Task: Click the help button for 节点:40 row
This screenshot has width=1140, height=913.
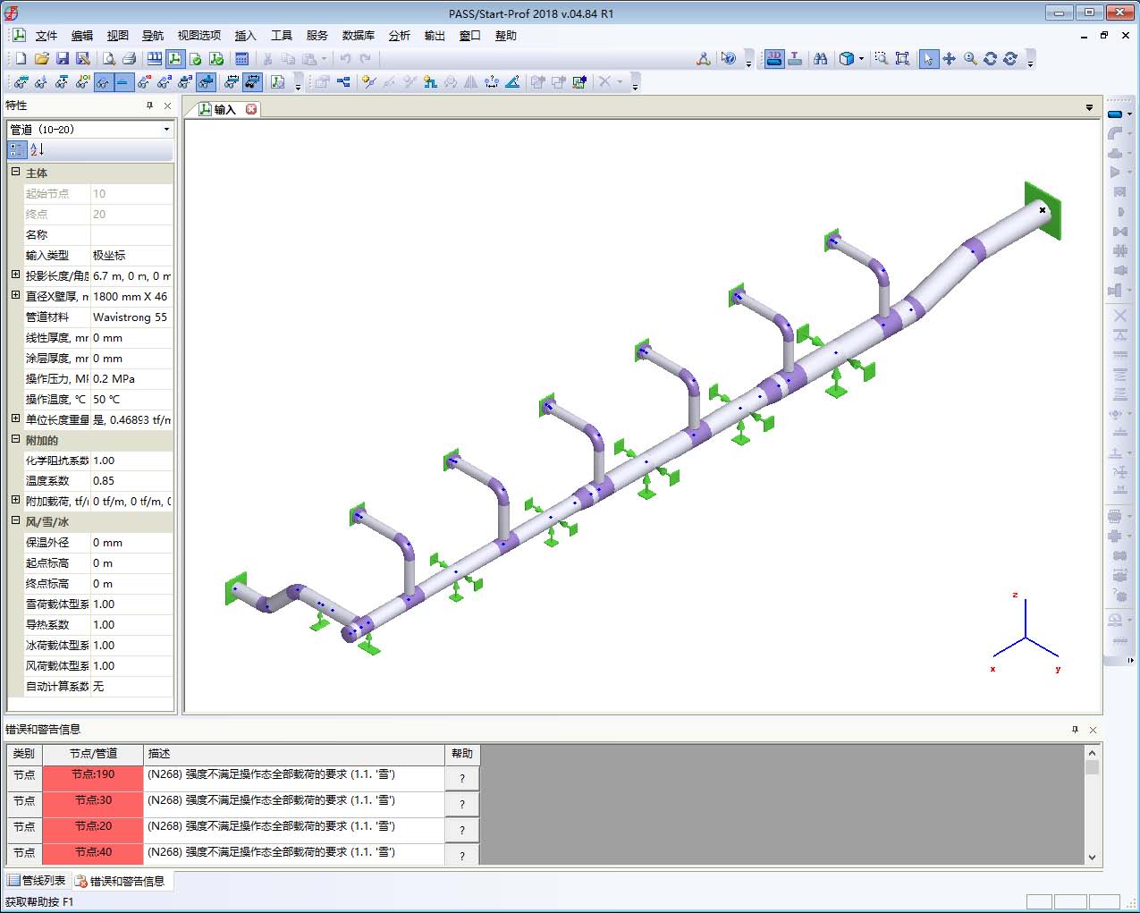Action: coord(461,854)
